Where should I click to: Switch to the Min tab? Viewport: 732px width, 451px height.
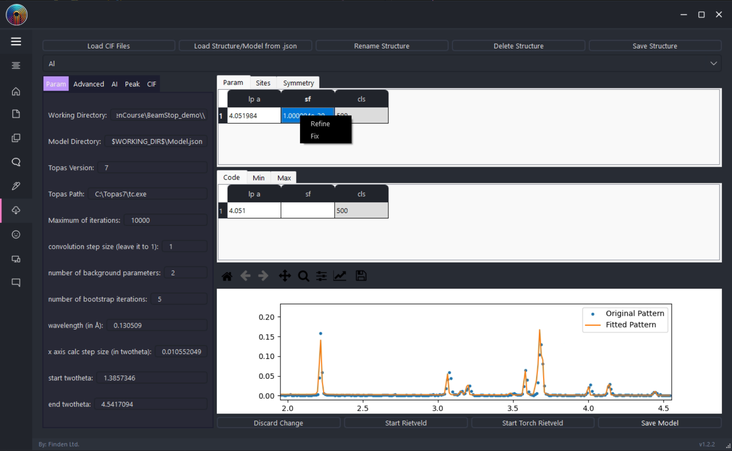coord(259,178)
